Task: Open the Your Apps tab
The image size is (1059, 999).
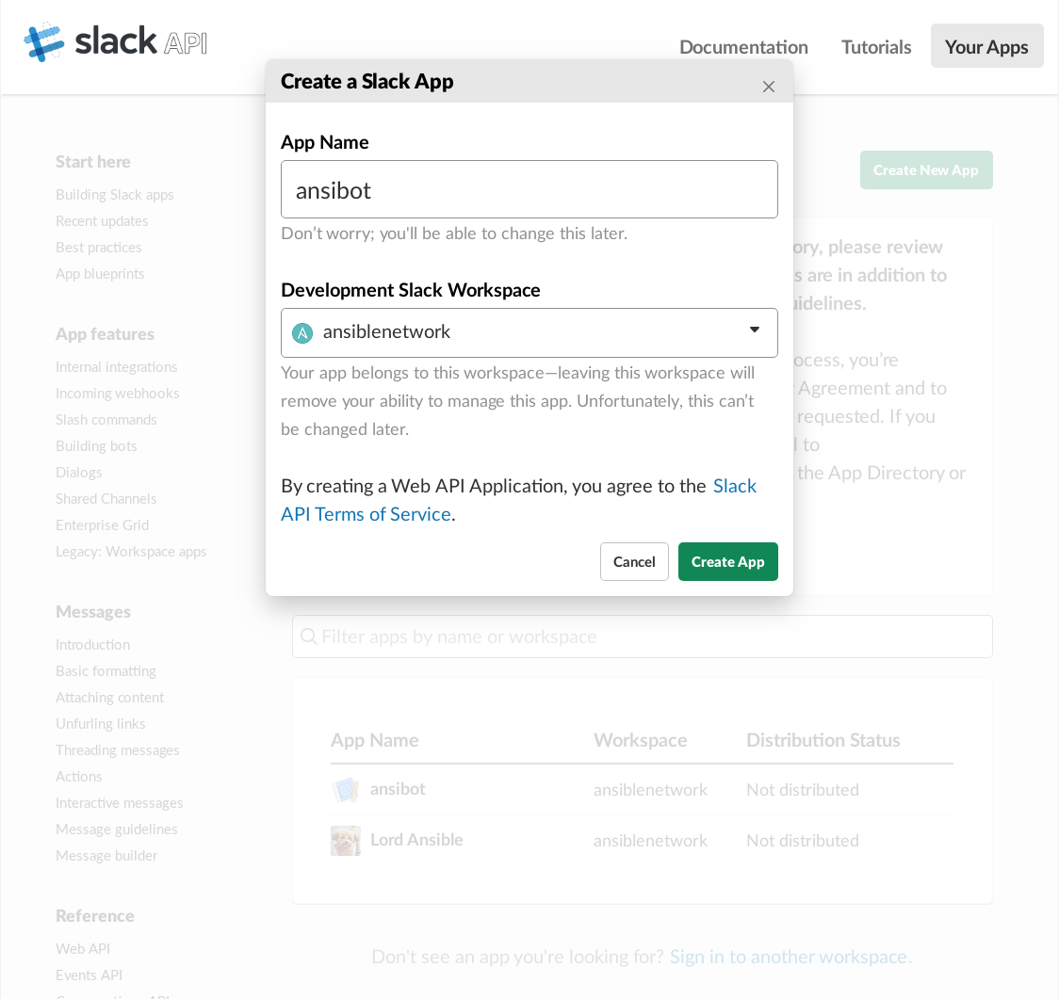Action: (986, 46)
